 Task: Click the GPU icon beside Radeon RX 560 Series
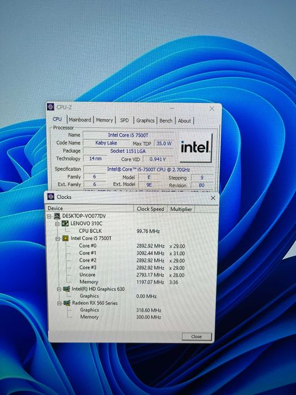(x=67, y=303)
